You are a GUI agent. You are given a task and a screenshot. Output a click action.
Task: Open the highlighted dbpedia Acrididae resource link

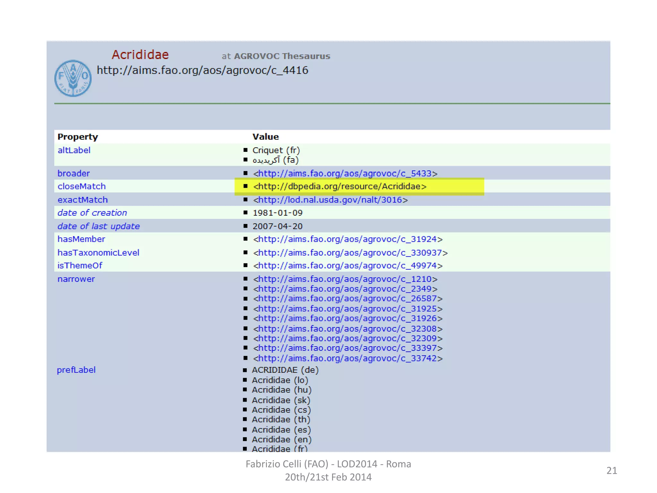click(x=340, y=186)
